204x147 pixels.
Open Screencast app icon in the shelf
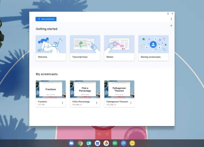pos(89,143)
